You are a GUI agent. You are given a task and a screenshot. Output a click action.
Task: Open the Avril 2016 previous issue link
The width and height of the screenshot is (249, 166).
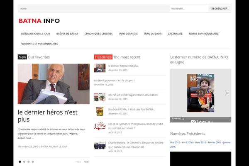coord(187,142)
